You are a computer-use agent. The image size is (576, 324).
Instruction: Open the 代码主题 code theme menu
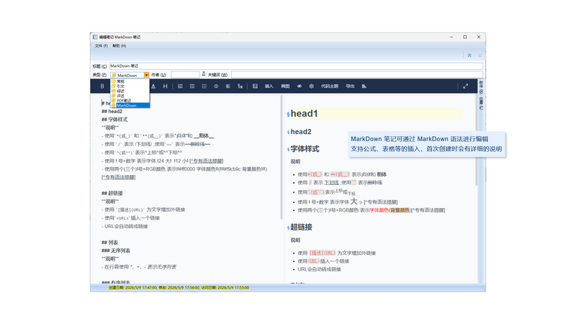pyautogui.click(x=330, y=86)
